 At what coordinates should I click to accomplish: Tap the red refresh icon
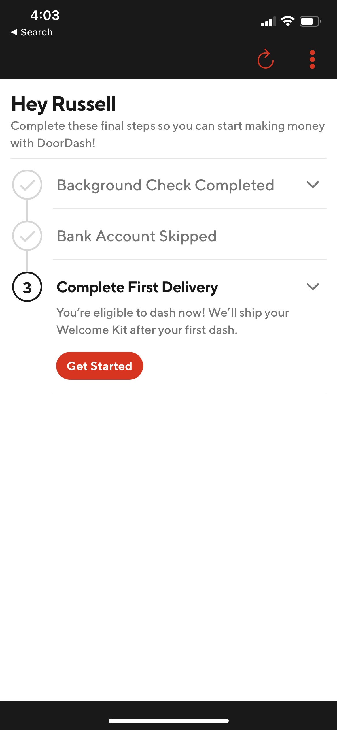pos(265,59)
